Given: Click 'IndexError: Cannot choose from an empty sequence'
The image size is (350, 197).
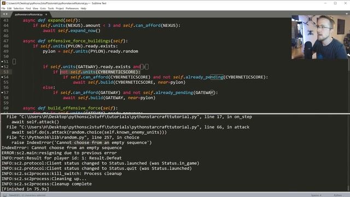Looking at the screenshot, I should tap(62, 148).
